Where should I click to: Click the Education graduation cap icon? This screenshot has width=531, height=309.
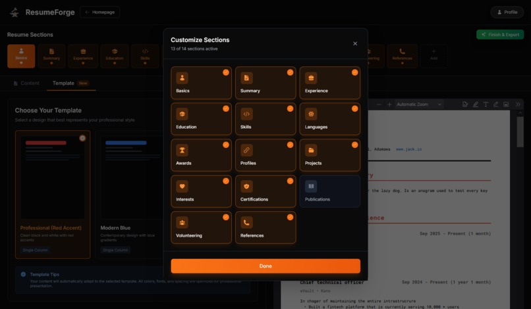182,114
